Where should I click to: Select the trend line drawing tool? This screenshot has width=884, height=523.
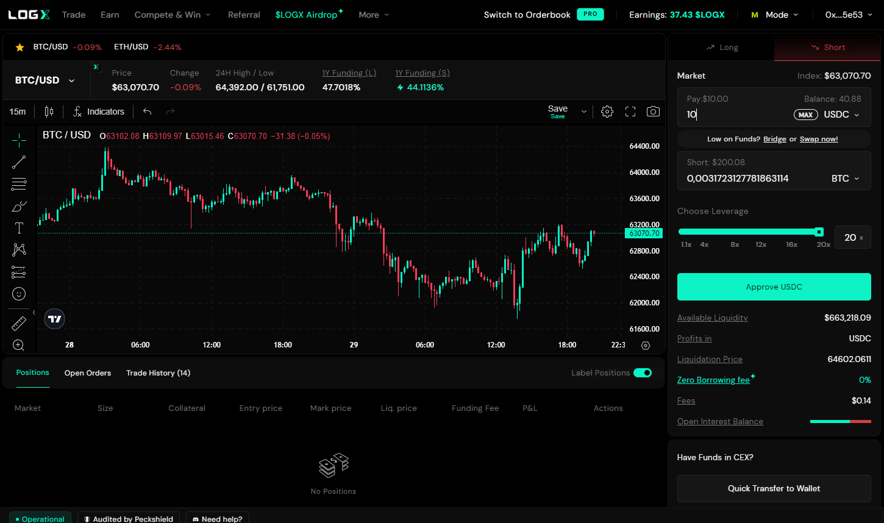(x=19, y=162)
